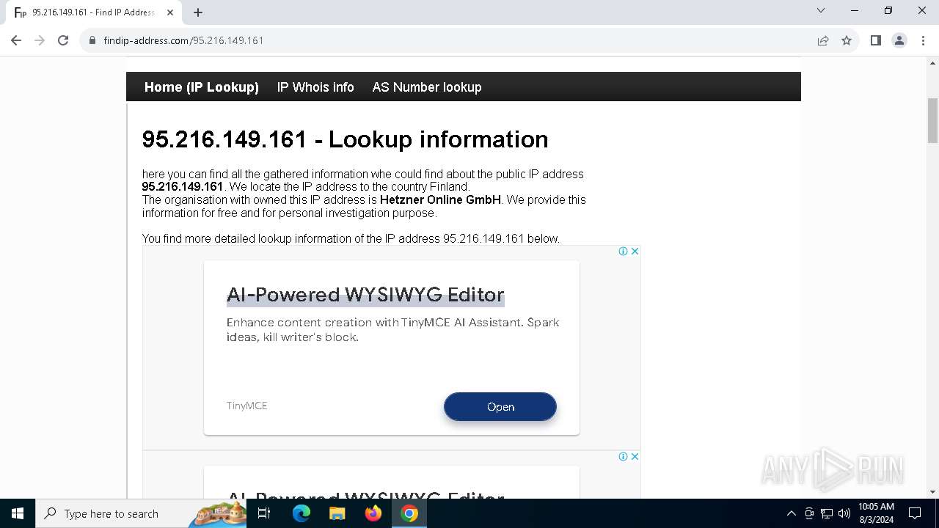Click scrollbar down arrow
This screenshot has width=939, height=528.
point(933,492)
